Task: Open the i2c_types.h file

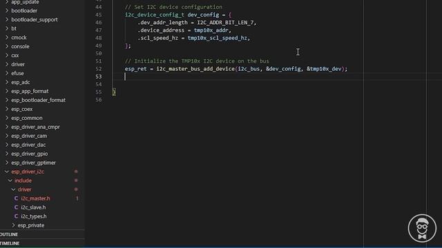Action: click(34, 216)
